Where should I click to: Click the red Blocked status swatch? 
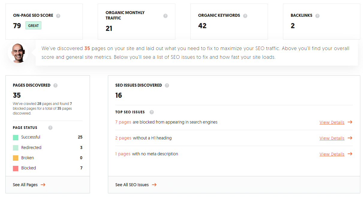16,168
